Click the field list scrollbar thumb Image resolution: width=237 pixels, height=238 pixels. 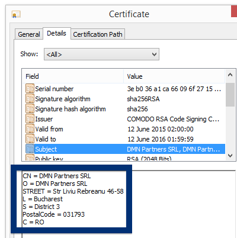tap(230, 95)
